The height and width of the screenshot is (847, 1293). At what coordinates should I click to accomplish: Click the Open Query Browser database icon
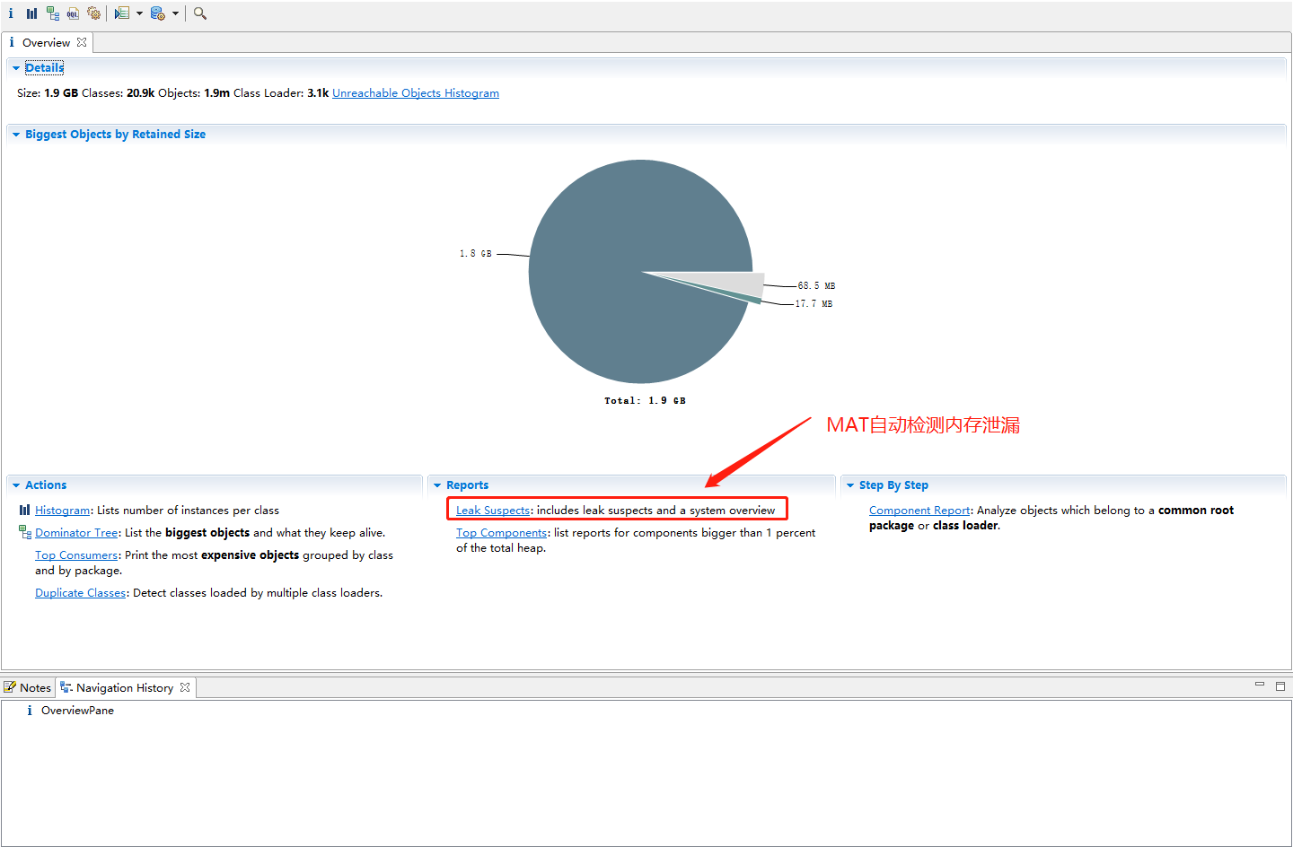(x=157, y=13)
